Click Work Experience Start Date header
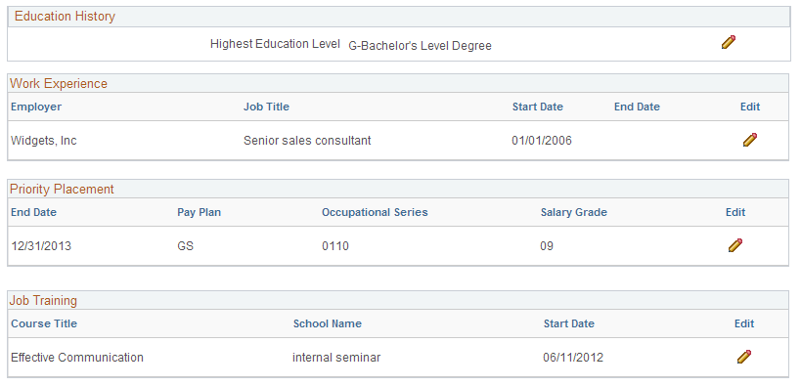Screen dimensions: 801x386 [537, 107]
